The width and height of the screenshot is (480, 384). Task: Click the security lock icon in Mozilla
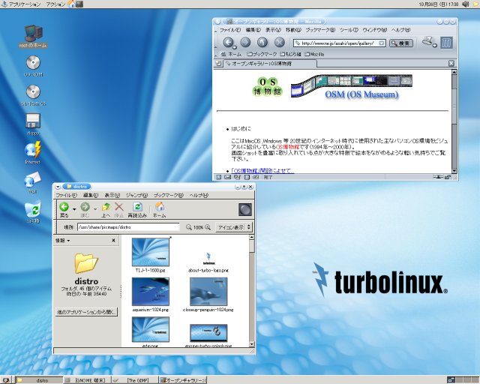tap(448, 177)
